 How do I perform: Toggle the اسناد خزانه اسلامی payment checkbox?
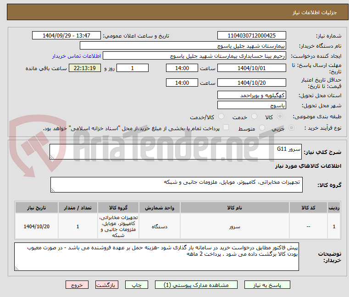[226, 127]
